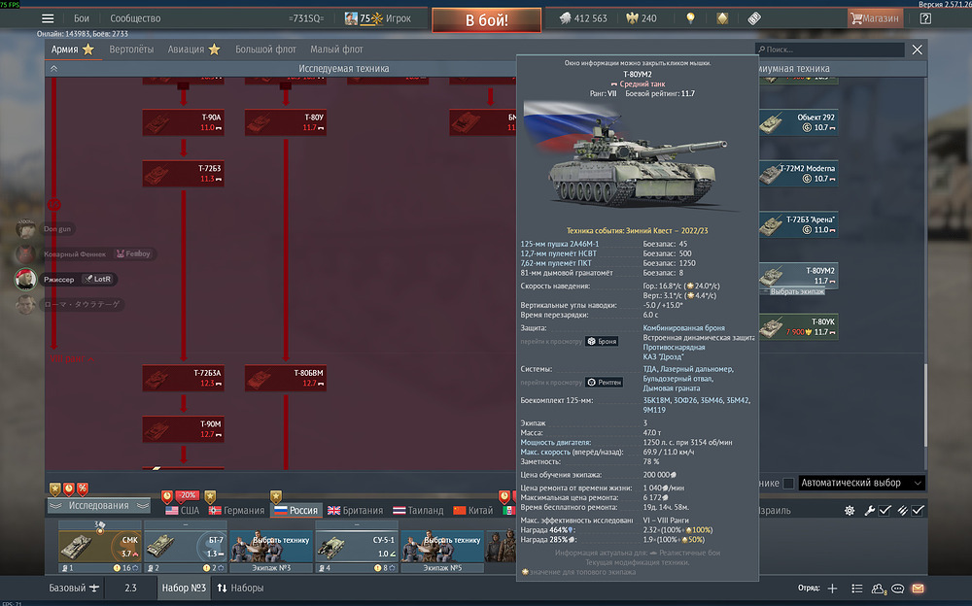
Task: Toggle the auto-ammo refill checkbox
Action: [x=919, y=511]
